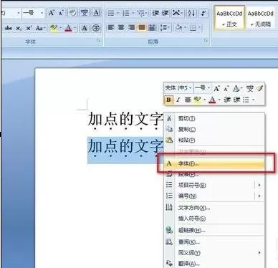Click Align Text Right in the ribbon
This screenshot has width=278, height=268.
coord(131,28)
